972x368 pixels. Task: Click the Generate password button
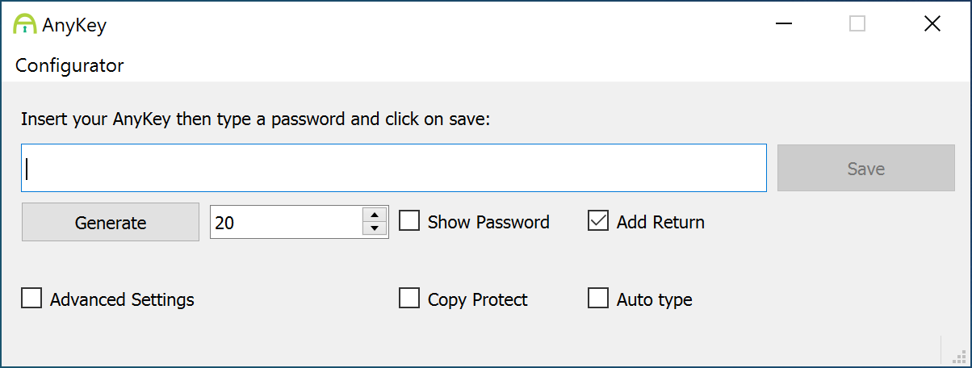pos(111,222)
